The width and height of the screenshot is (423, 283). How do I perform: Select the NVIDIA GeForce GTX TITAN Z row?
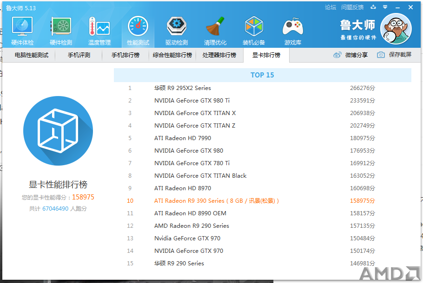263,125
